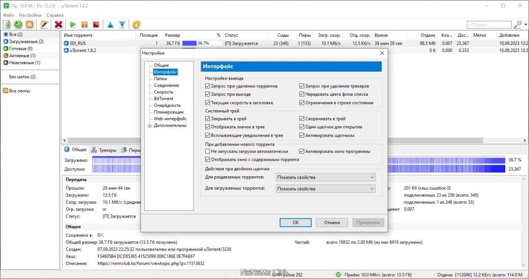Select "Скорость" in the settings tree
The height and width of the screenshot is (279, 529).
pos(163,92)
